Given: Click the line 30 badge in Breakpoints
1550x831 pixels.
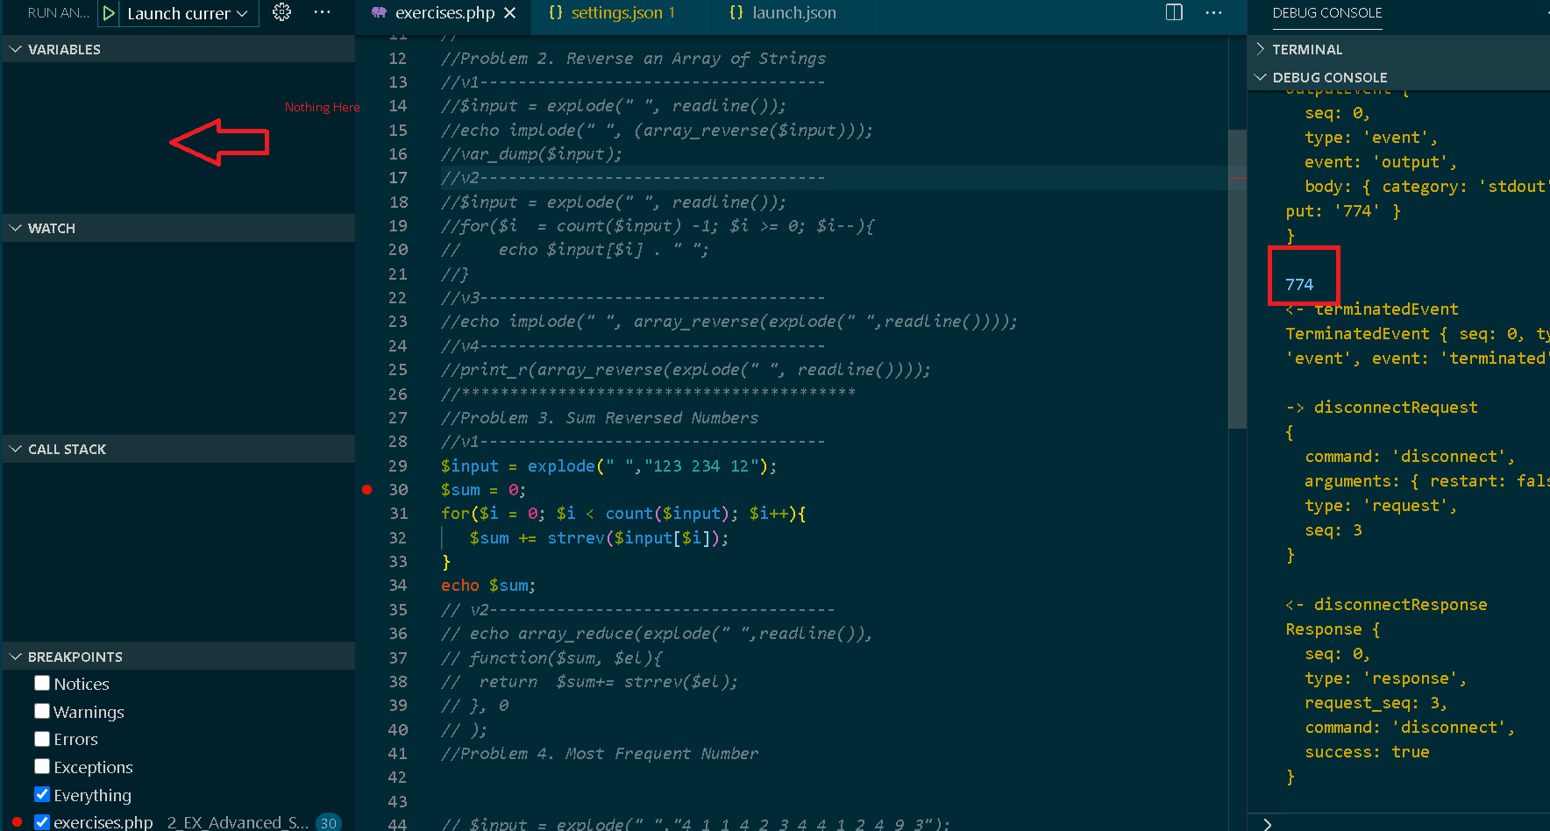Looking at the screenshot, I should (329, 822).
